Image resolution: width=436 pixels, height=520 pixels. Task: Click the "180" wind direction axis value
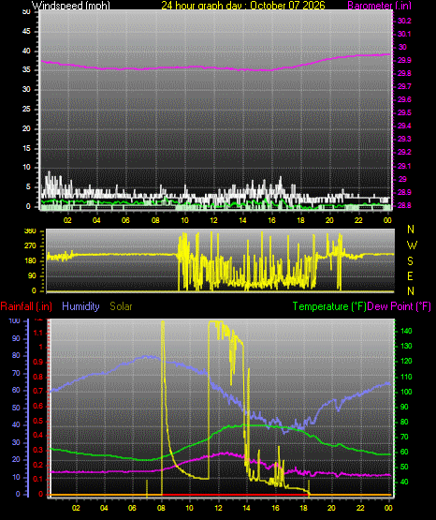click(30, 261)
